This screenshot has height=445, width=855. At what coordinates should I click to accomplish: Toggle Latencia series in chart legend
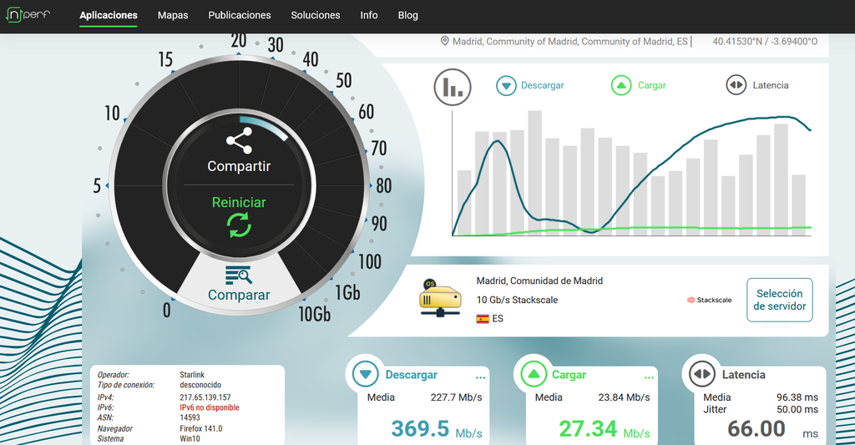[757, 85]
